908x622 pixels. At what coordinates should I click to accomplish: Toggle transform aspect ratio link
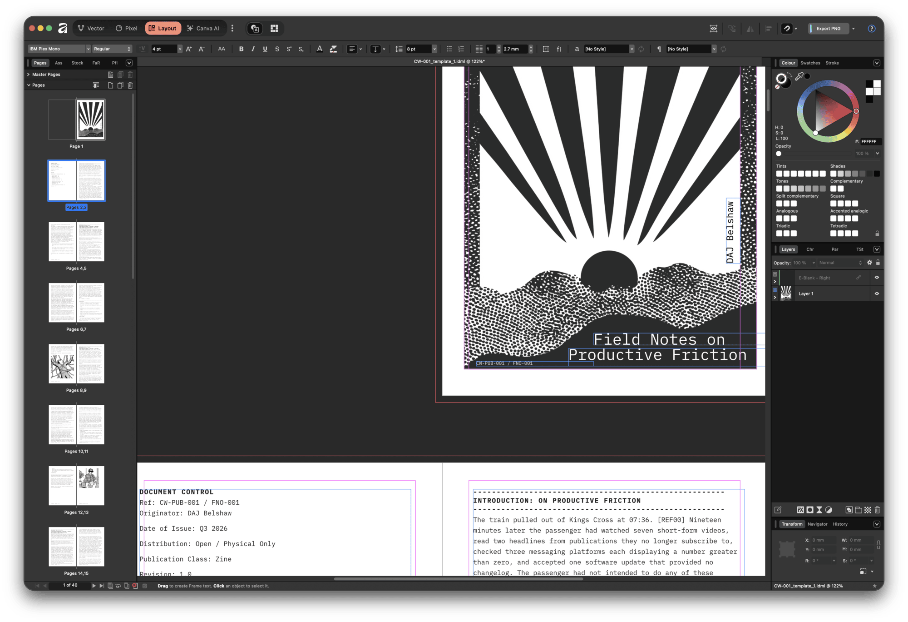tap(878, 545)
